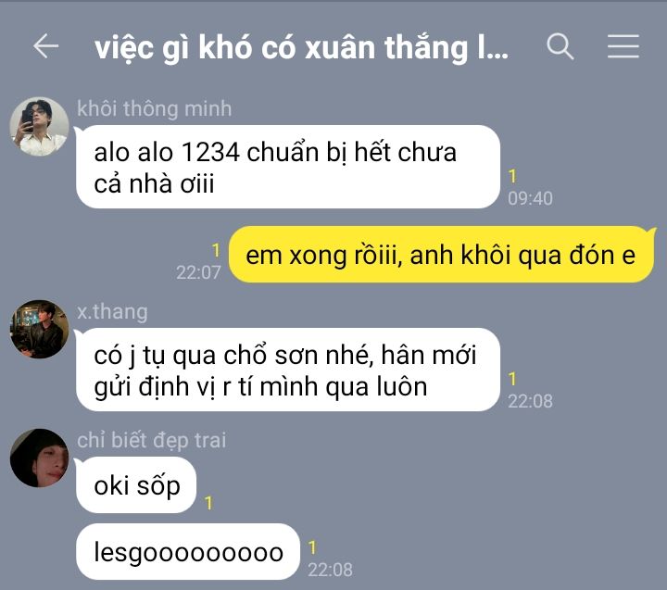Tap the 09:40 timestamp
The width and height of the screenshot is (667, 590).
530,198
